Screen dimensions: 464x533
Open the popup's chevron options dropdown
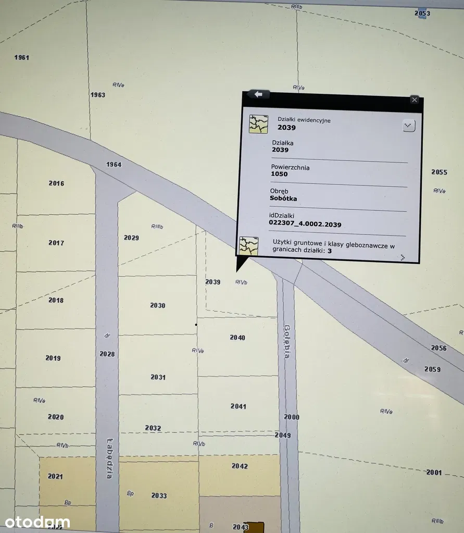click(x=409, y=126)
